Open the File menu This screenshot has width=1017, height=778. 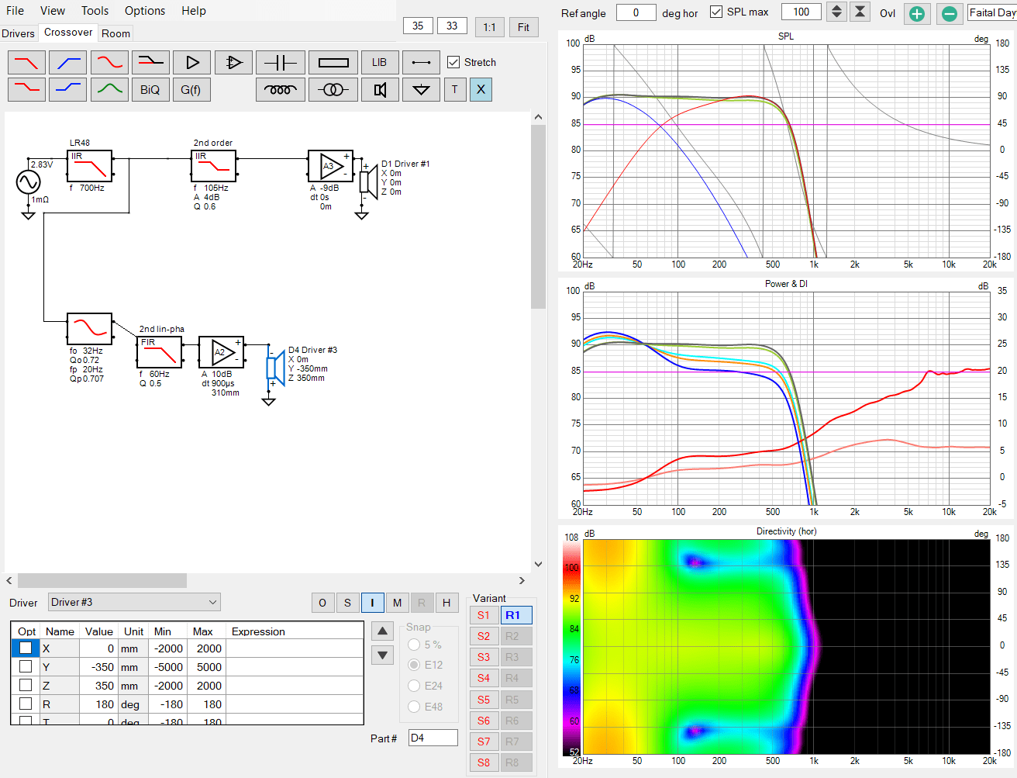[x=15, y=11]
